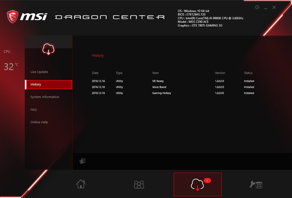This screenshot has width=292, height=198.
Task: Select the VR Ready history entry
Action: [173, 81]
